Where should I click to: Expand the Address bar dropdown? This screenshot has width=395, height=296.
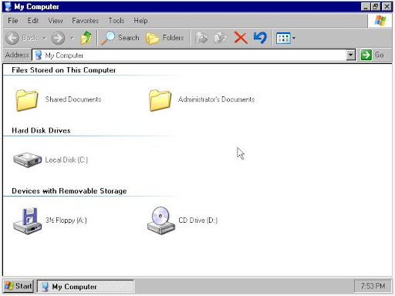click(x=350, y=55)
